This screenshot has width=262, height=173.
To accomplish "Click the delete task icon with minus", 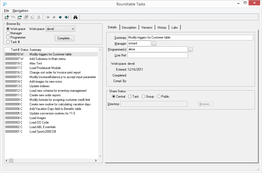I will 20,17.
